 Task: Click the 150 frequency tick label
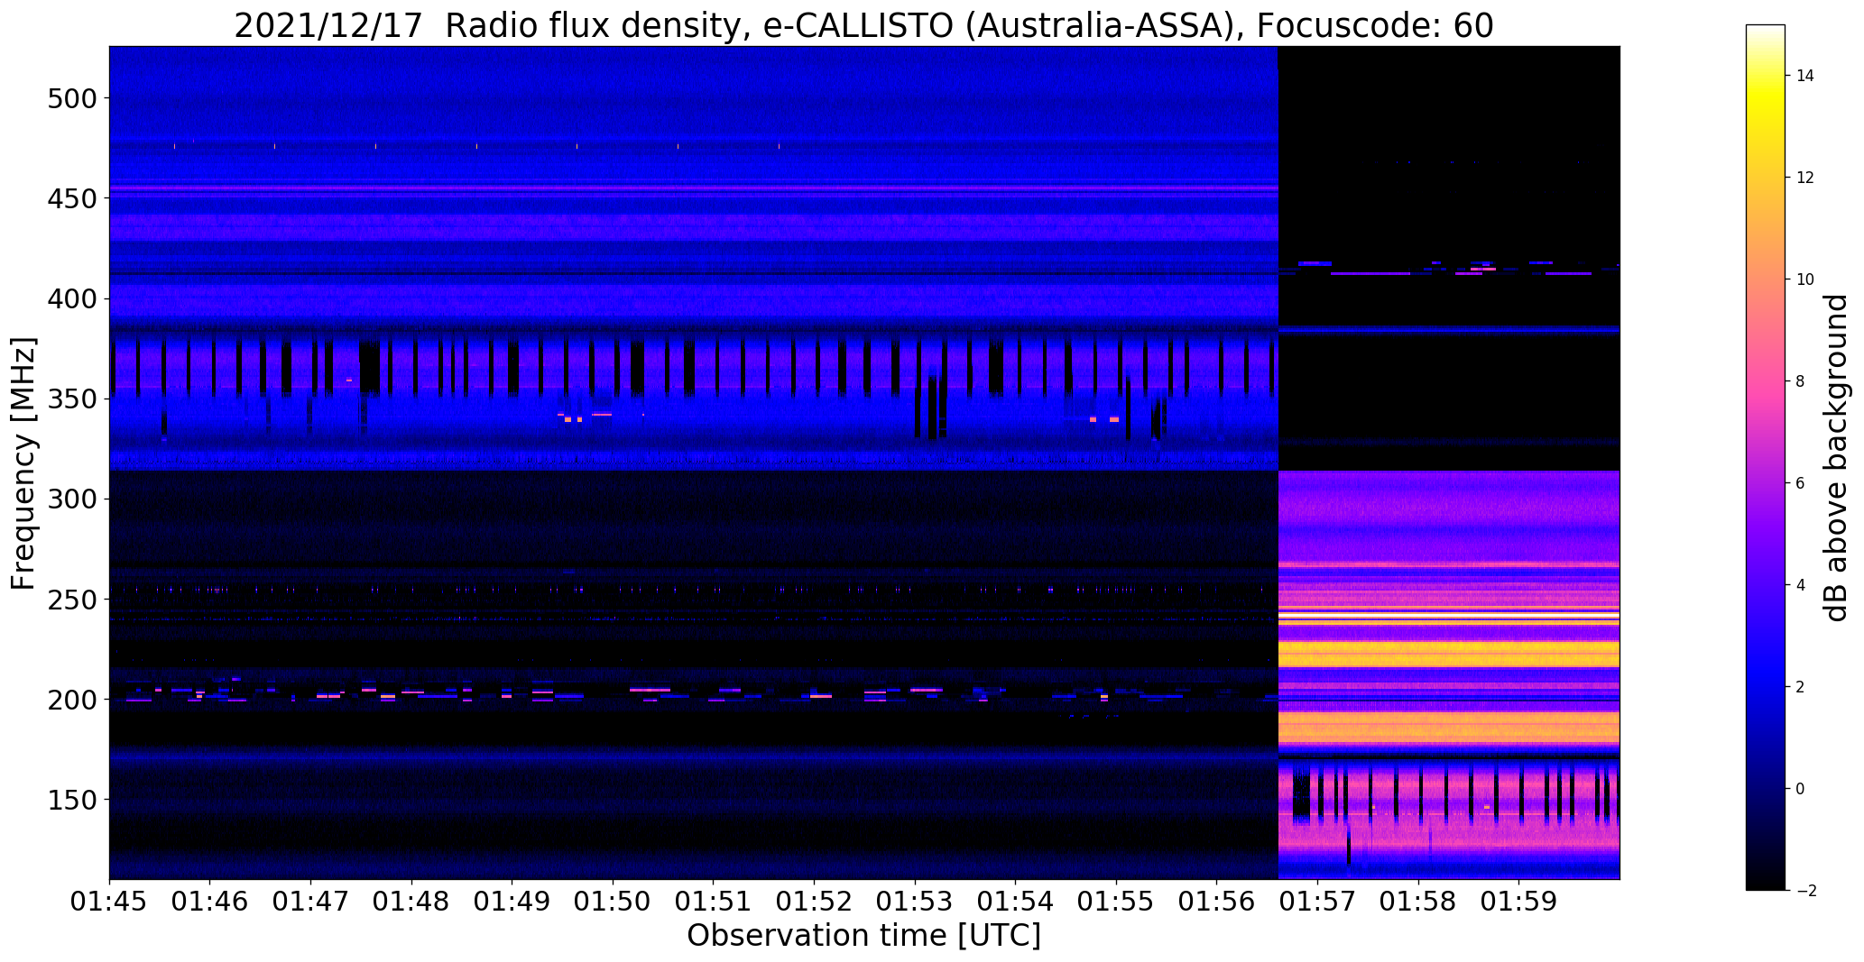coord(71,800)
